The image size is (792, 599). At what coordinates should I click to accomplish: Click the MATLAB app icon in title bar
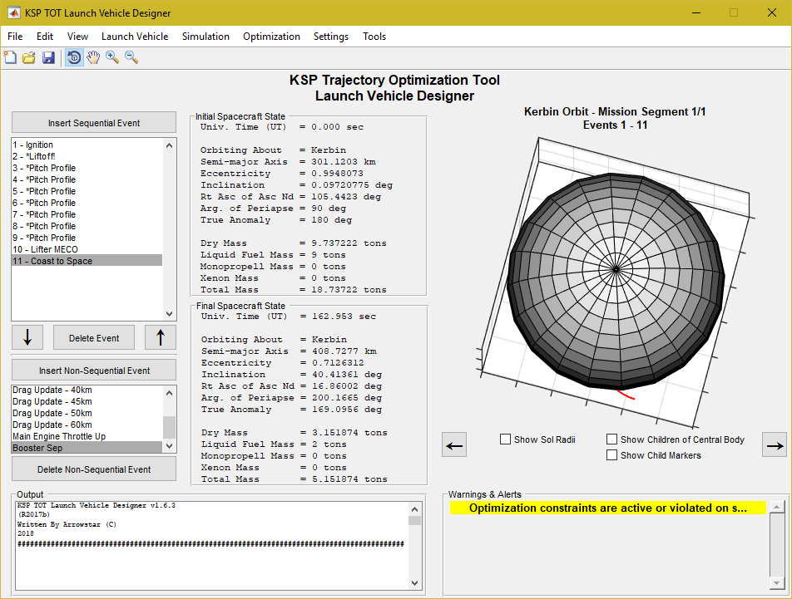[13, 12]
